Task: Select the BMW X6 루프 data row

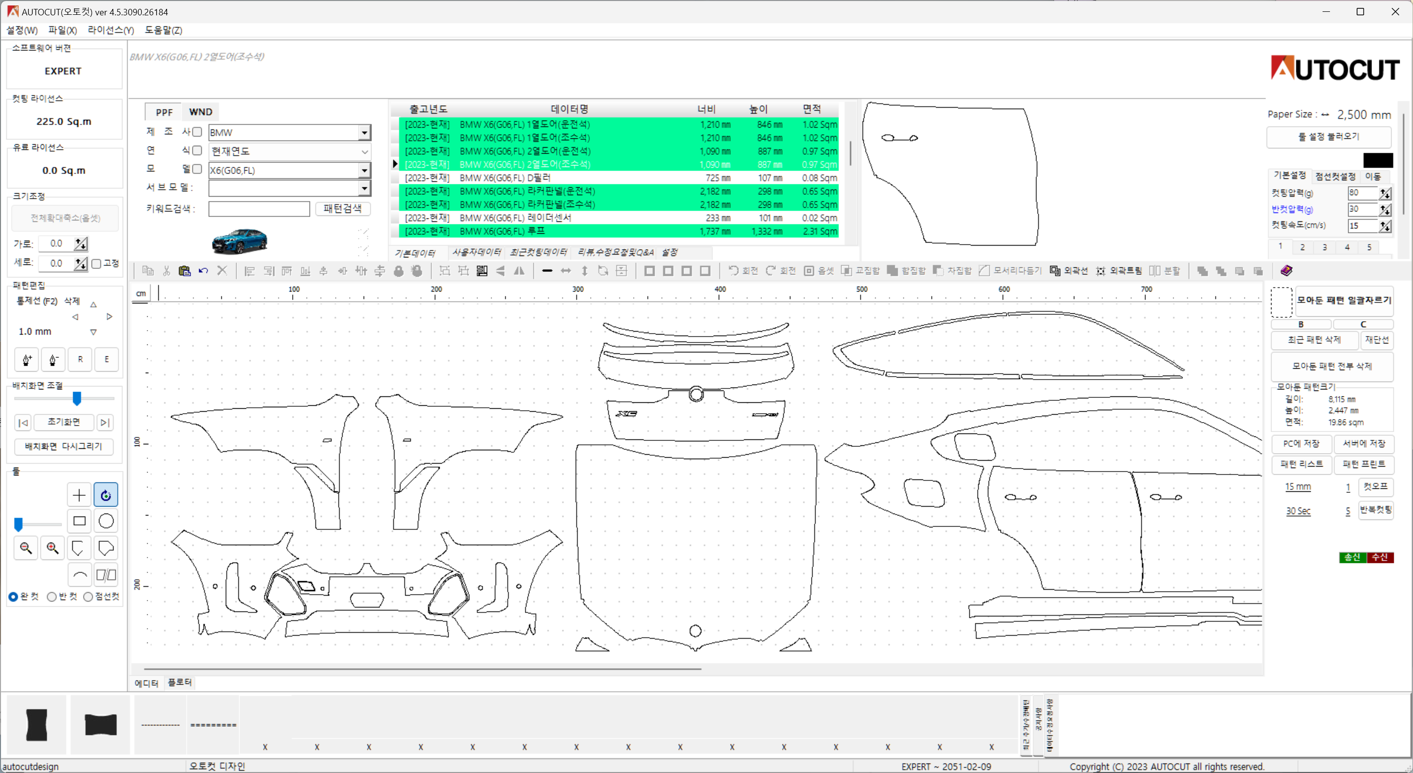Action: 619,231
